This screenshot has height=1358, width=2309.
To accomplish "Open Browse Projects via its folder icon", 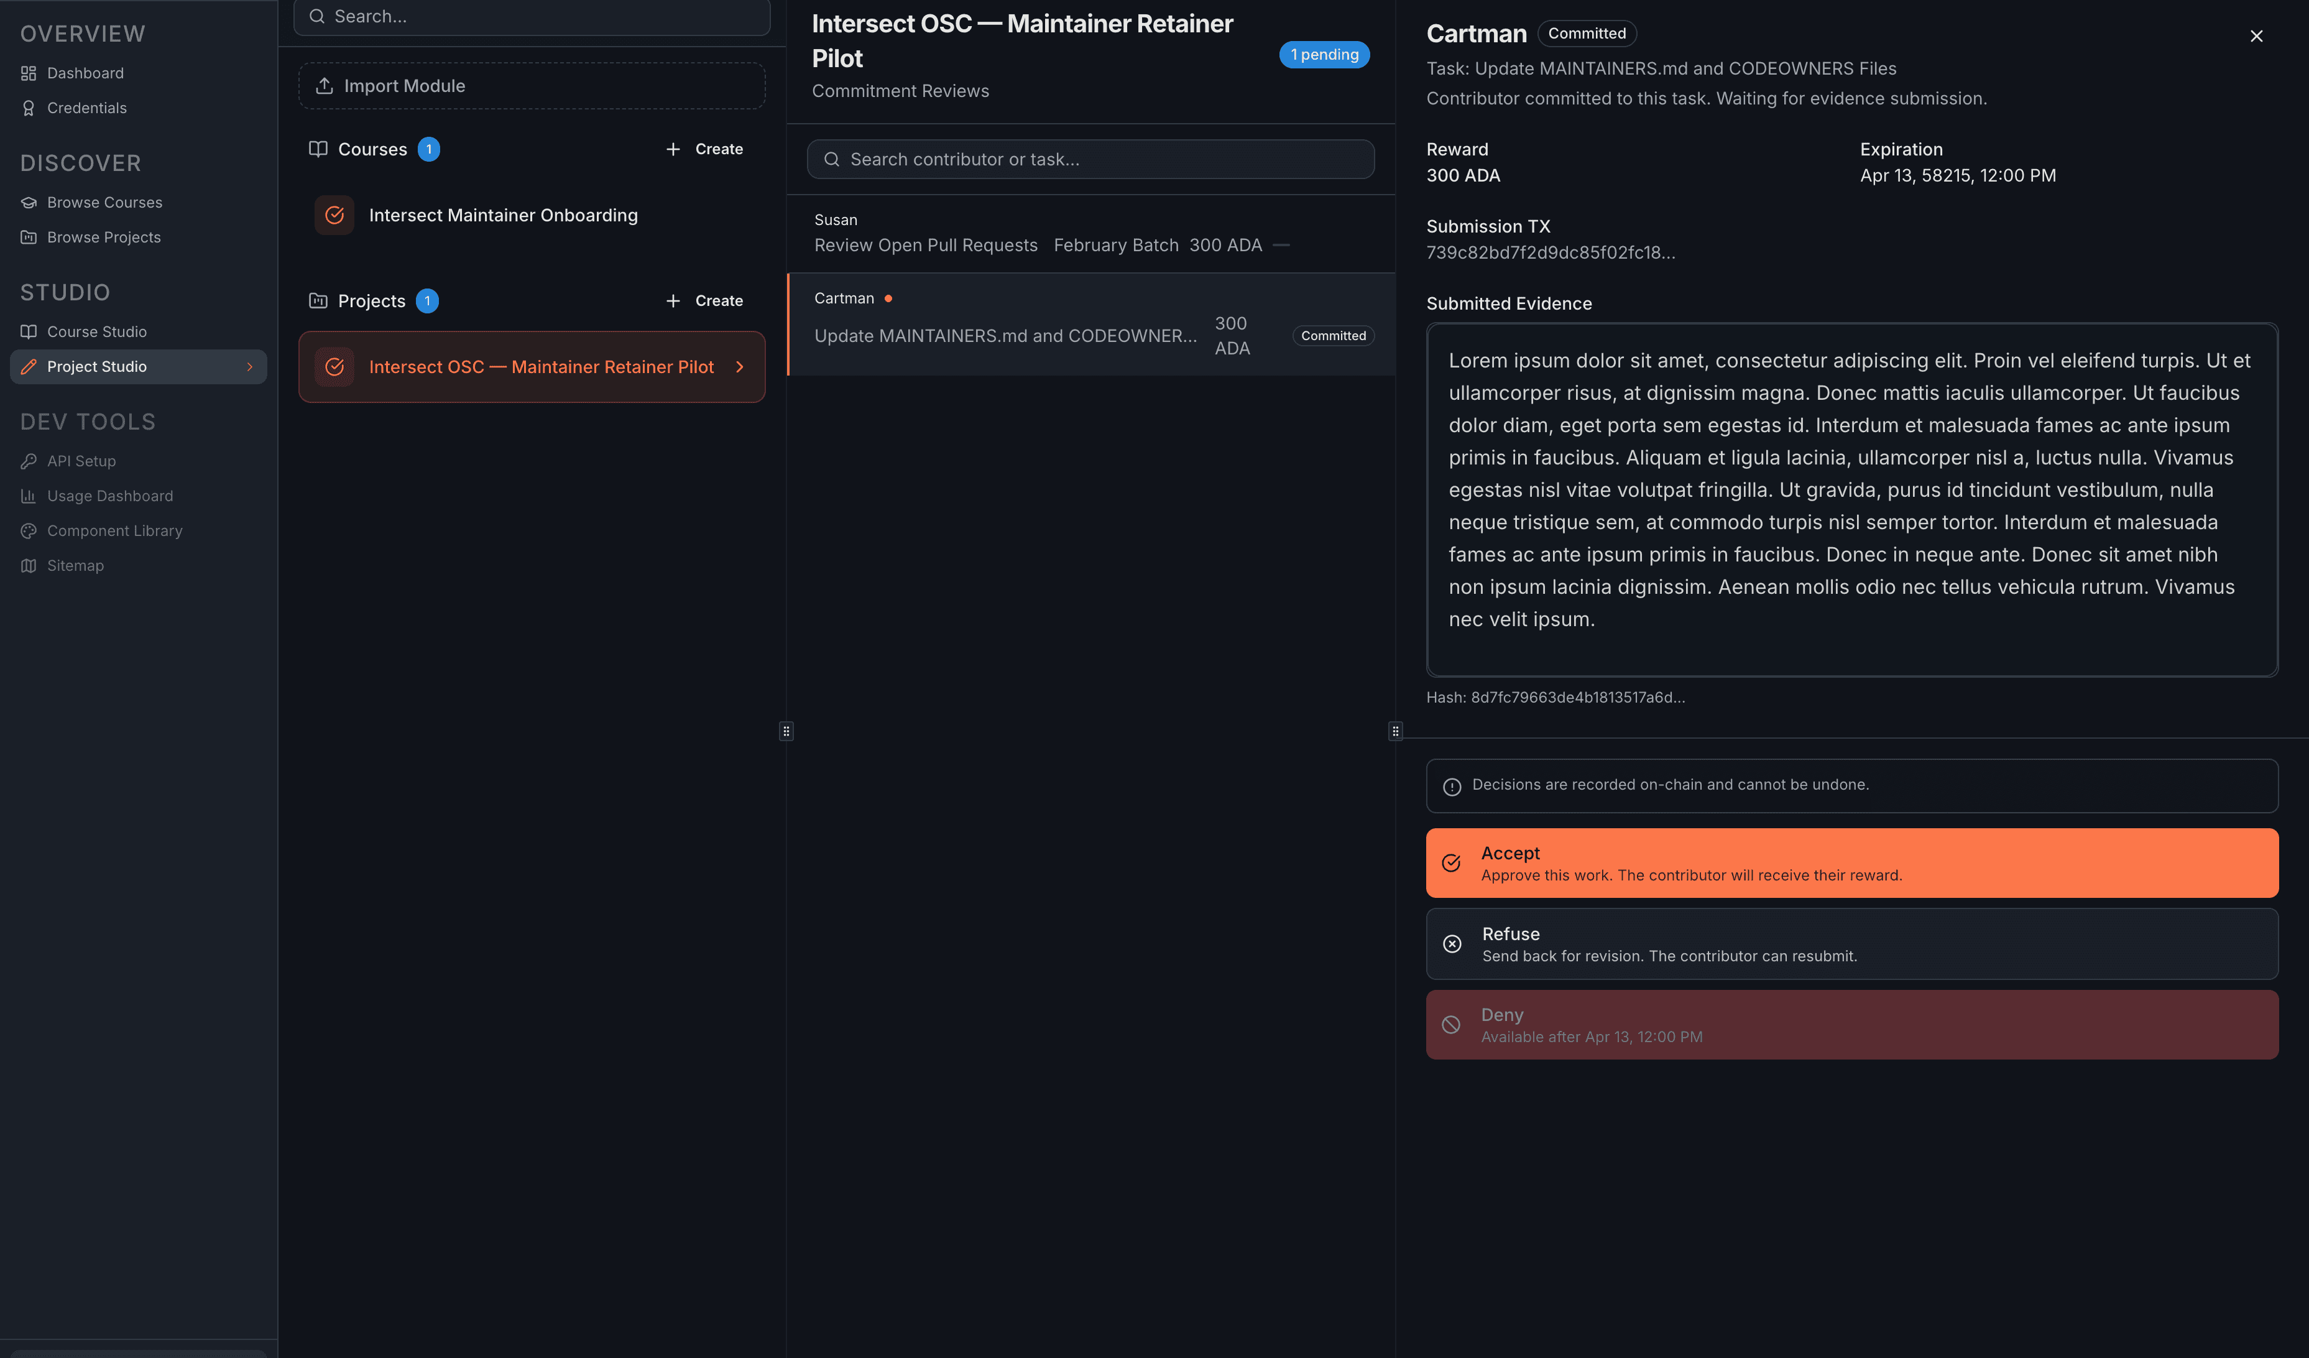I will (29, 236).
